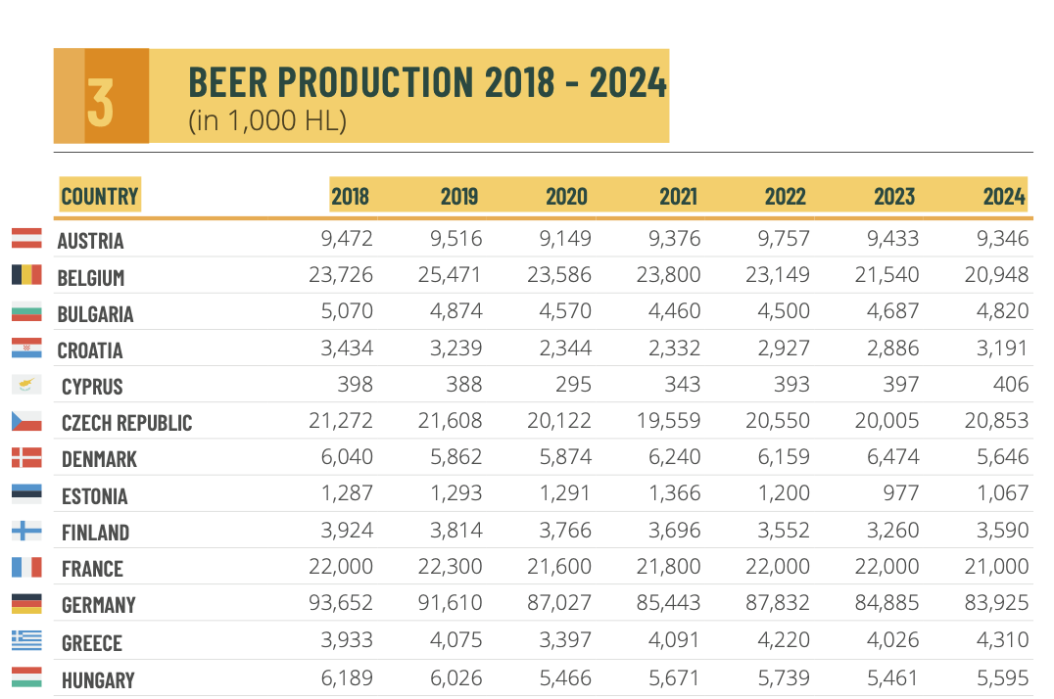Click the Greece flag icon
The width and height of the screenshot is (1054, 699).
25,640
